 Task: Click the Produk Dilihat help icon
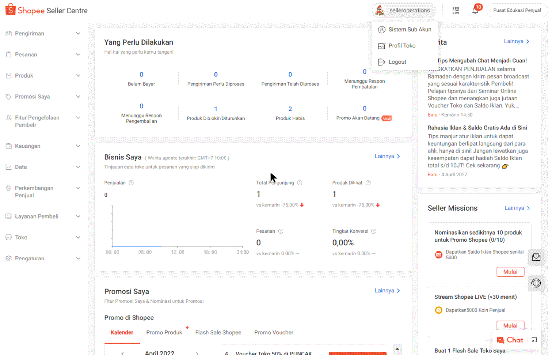(x=368, y=183)
